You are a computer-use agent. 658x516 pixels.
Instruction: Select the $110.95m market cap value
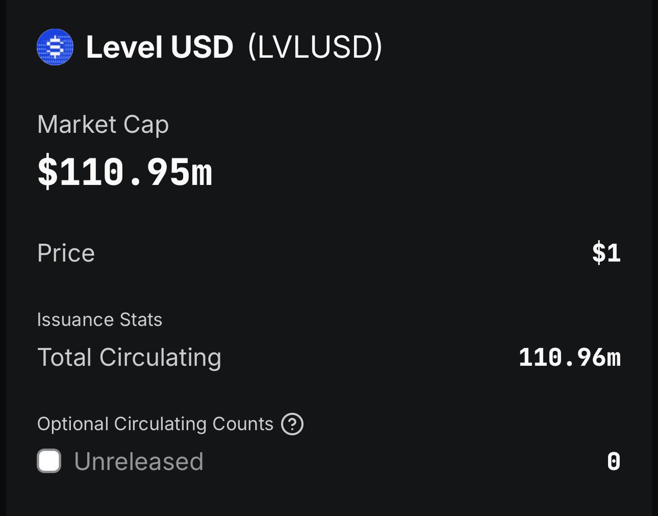(124, 172)
